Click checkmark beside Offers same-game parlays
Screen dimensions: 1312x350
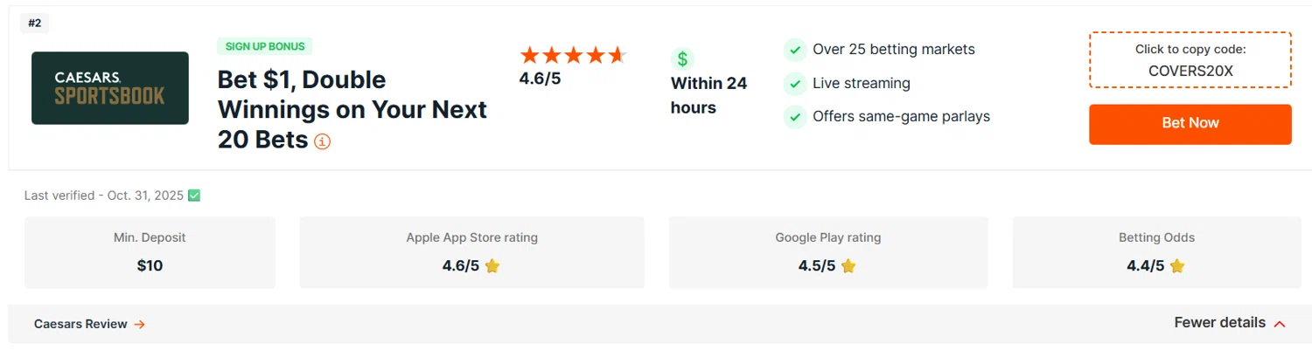pyautogui.click(x=794, y=116)
